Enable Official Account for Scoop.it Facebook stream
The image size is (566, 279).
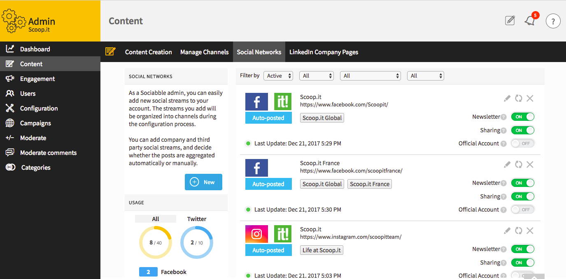pos(523,143)
